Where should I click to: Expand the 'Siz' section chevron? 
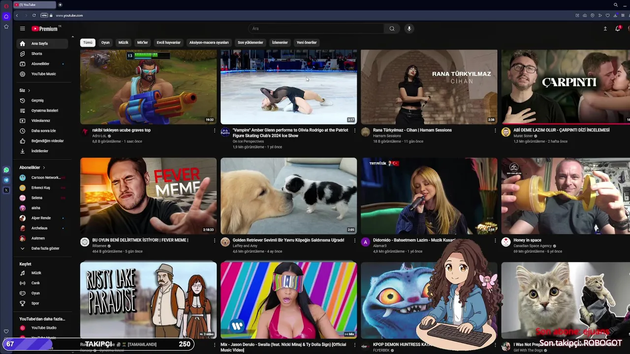29,90
